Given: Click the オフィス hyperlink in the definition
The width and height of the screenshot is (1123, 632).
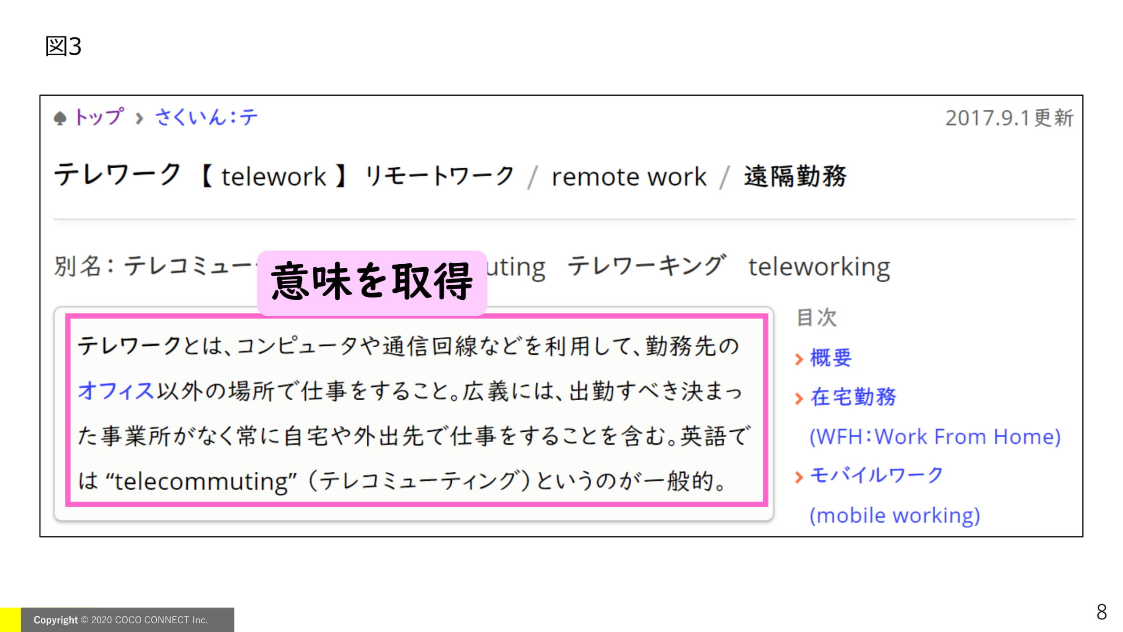Looking at the screenshot, I should point(116,391).
